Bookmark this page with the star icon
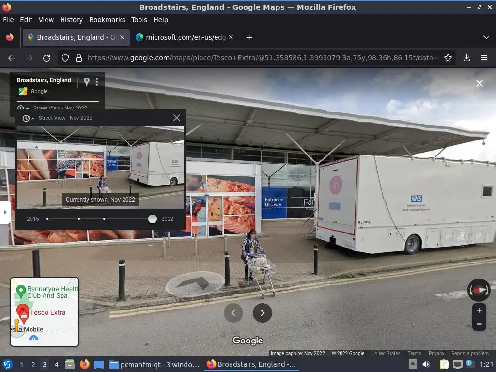Viewport: 496px width, 372px height. [x=448, y=58]
